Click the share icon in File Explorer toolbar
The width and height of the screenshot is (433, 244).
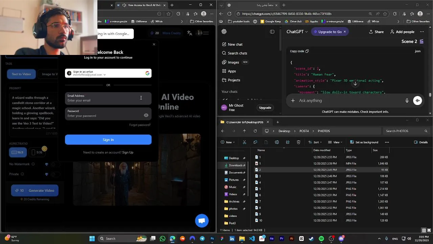[x=288, y=142]
